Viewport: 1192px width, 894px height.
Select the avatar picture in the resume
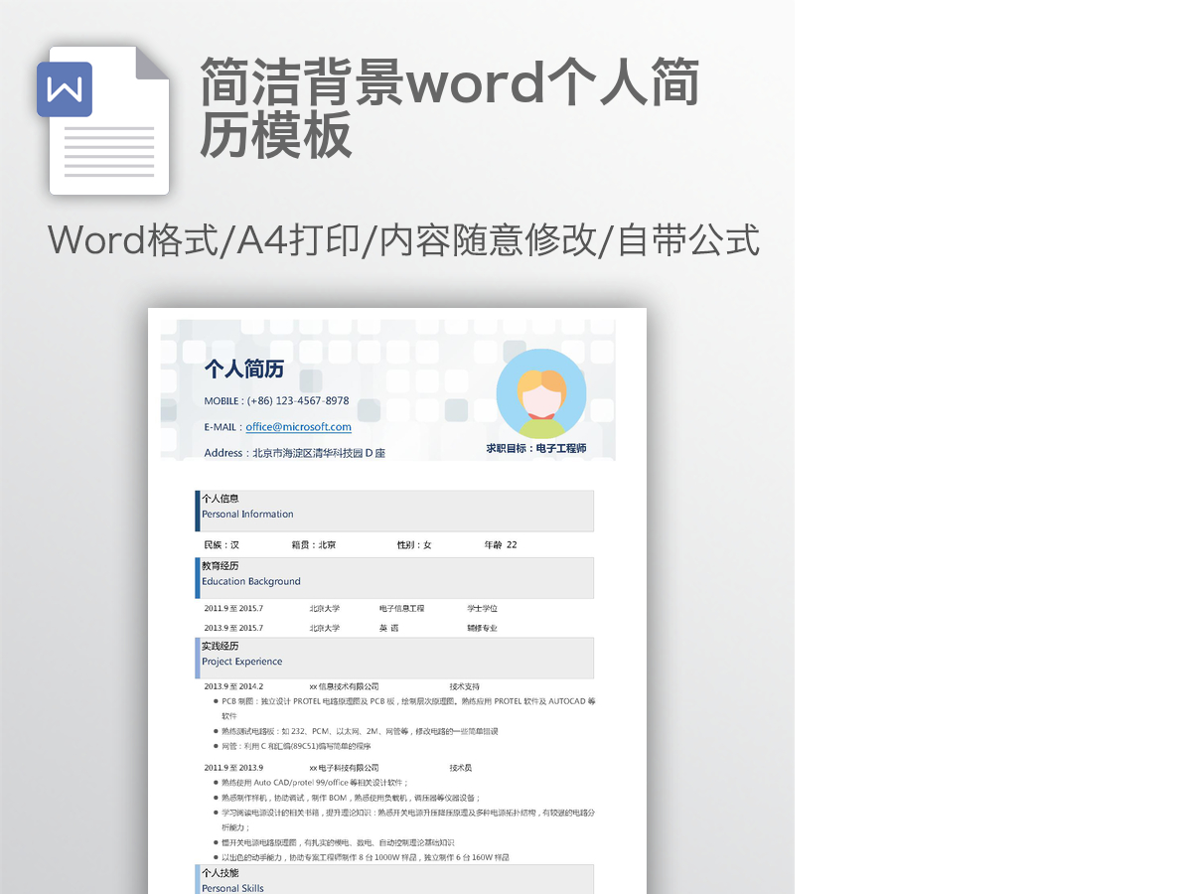coord(541,393)
